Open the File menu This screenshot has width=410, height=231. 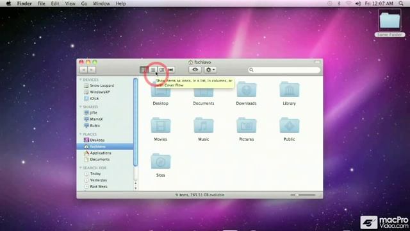[41, 3]
